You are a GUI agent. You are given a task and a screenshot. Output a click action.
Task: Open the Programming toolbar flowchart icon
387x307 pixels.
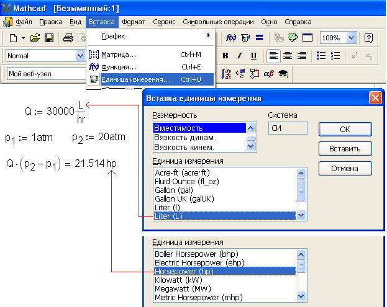coord(255,73)
